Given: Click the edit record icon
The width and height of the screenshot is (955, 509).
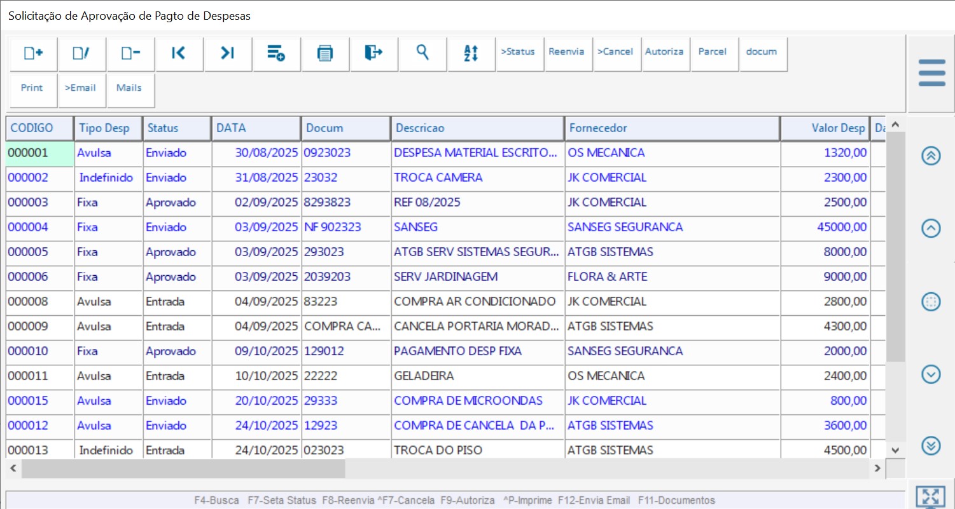Looking at the screenshot, I should click(81, 53).
